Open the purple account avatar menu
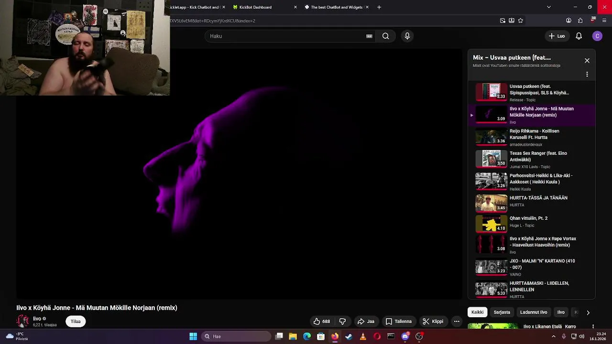The image size is (612, 344). click(x=597, y=36)
